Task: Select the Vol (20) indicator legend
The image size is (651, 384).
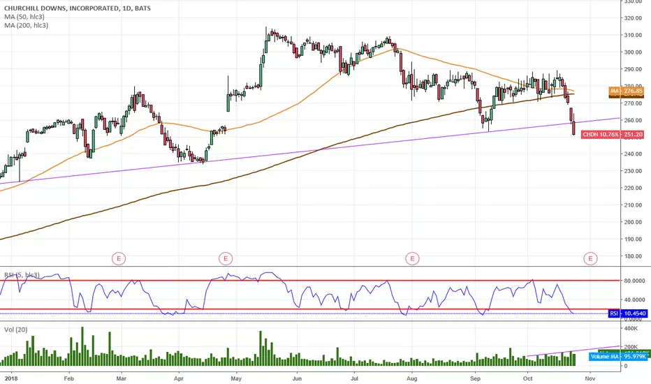Action: click(x=16, y=330)
